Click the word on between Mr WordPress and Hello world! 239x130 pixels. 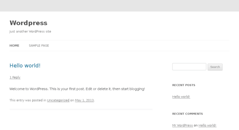[196, 125]
